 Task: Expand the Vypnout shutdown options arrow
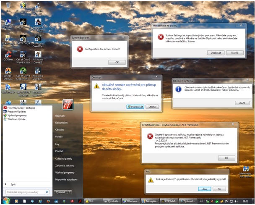point(69,192)
